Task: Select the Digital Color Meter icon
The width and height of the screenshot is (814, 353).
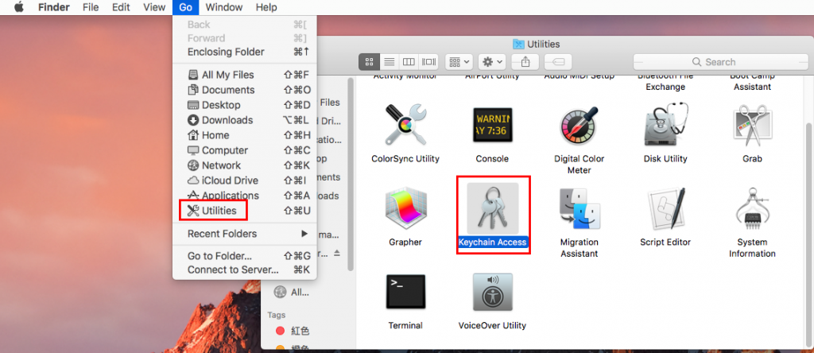Action: click(579, 125)
